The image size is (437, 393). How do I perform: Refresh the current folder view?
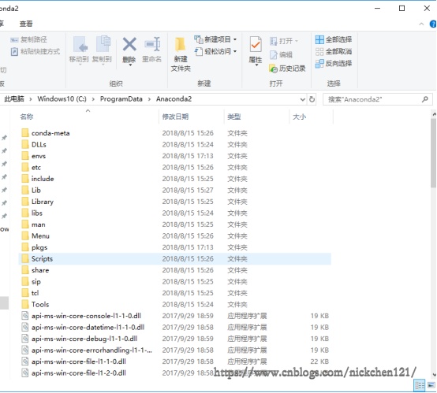[x=312, y=99]
